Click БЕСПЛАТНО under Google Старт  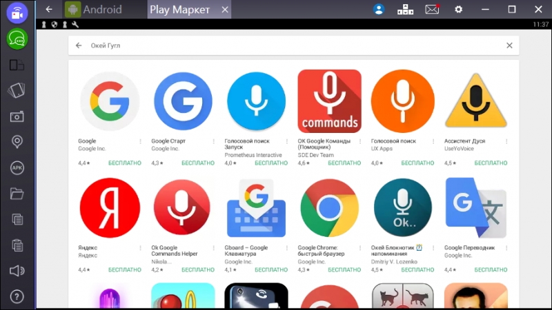point(198,163)
